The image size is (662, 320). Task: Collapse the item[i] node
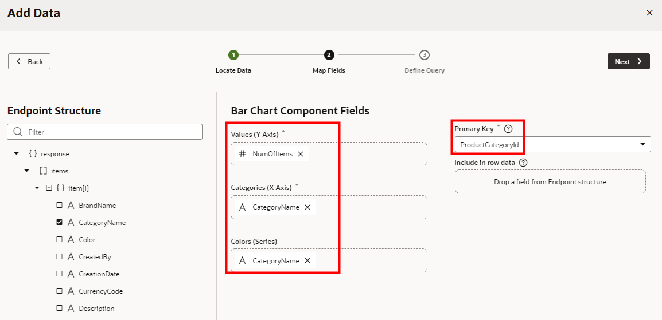coord(37,188)
